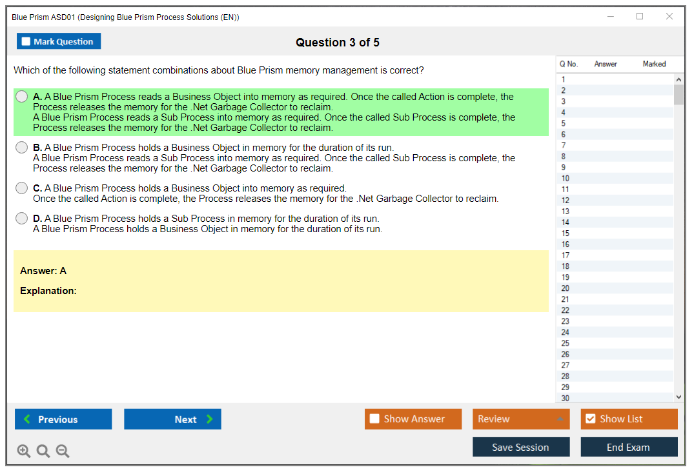Click Save Session button
The height and width of the screenshot is (474, 694).
pos(521,448)
